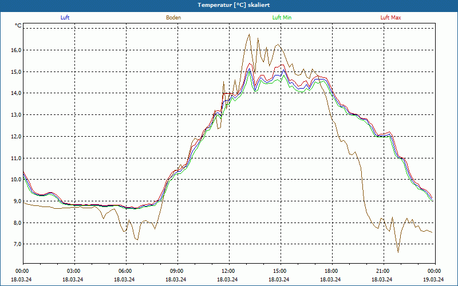
Task: Click the '19.03.24' date label
Action: (434, 279)
